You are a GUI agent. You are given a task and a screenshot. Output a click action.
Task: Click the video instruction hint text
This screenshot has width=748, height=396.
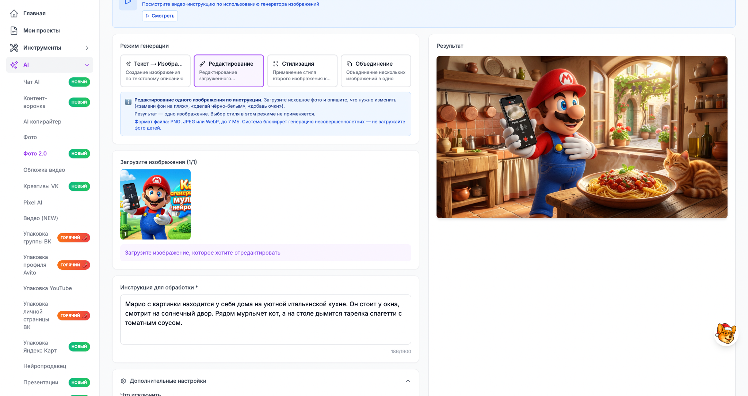coord(230,4)
